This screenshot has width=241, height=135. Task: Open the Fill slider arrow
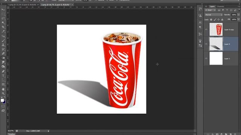pyautogui.click(x=238, y=19)
